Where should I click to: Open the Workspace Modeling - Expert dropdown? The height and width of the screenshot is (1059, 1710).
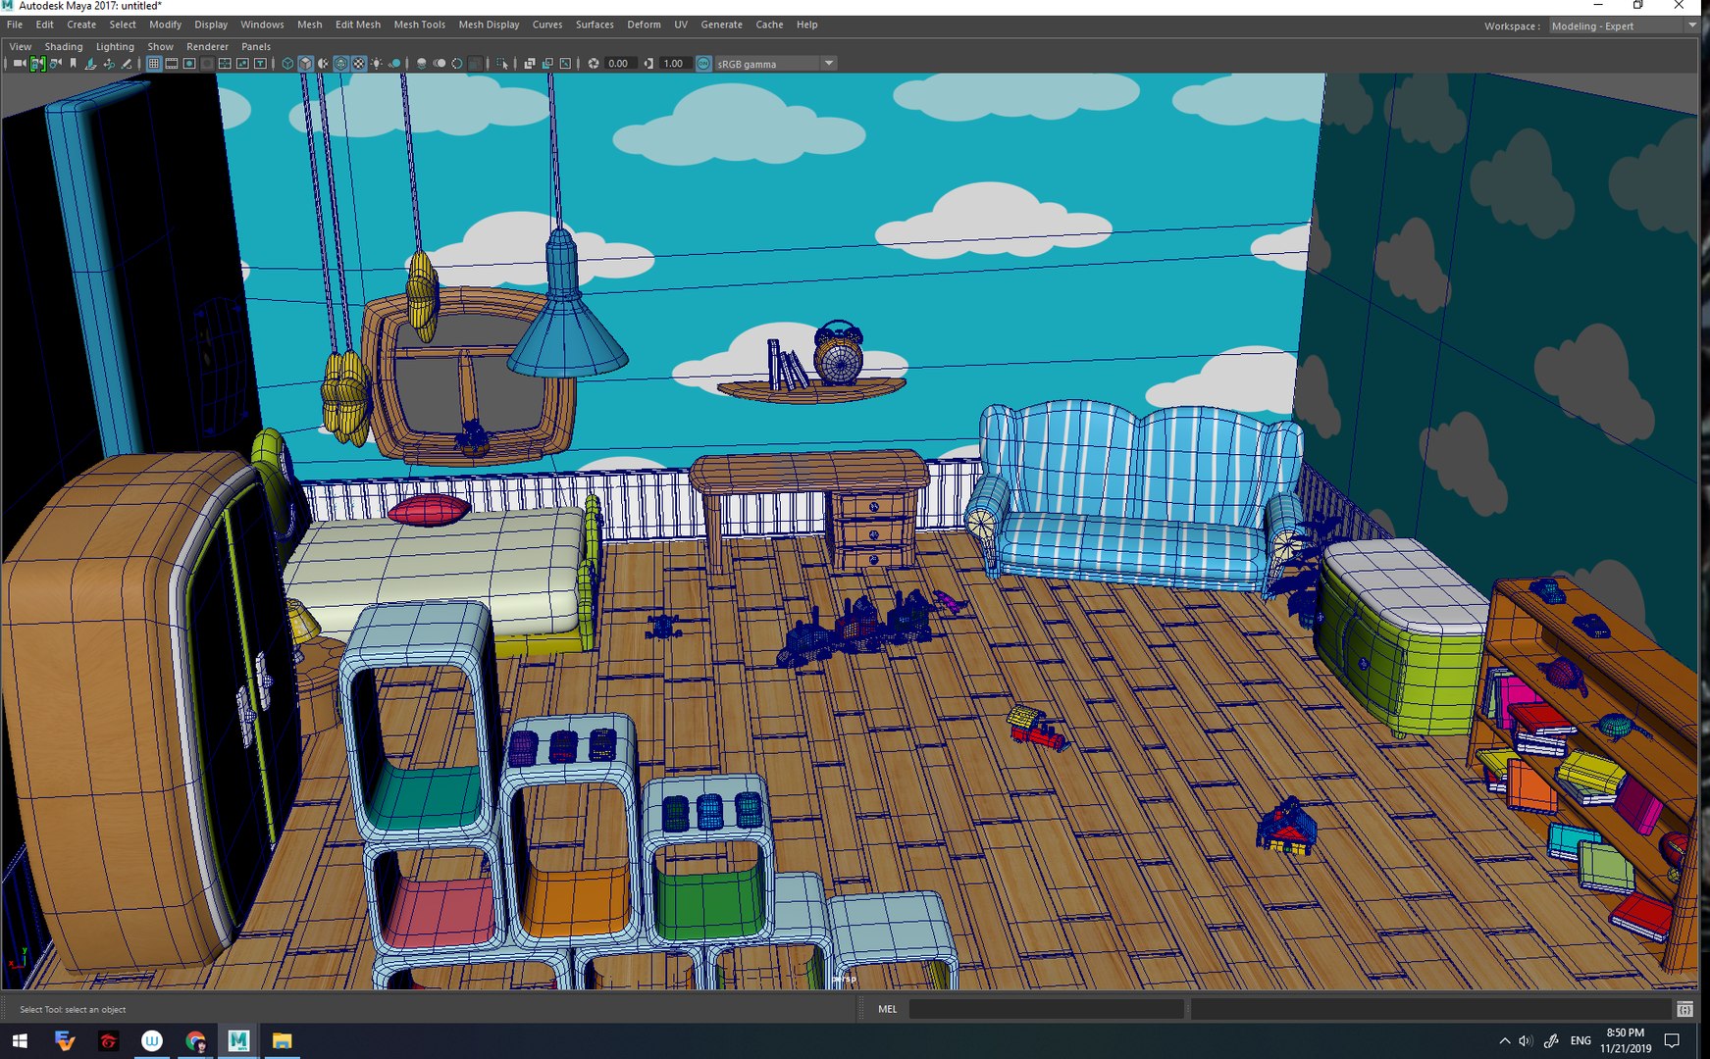point(1623,25)
